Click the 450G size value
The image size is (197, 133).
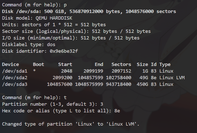click(144, 84)
